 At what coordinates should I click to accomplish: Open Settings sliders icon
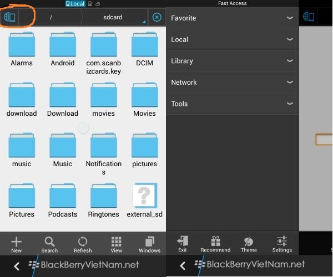tap(282, 244)
